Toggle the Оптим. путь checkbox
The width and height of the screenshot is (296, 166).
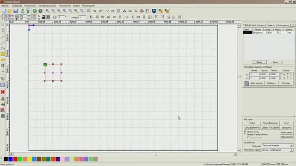[245, 132]
